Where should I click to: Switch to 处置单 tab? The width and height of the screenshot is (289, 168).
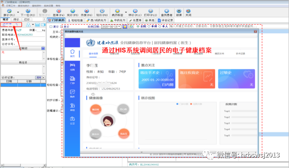click(x=135, y=20)
